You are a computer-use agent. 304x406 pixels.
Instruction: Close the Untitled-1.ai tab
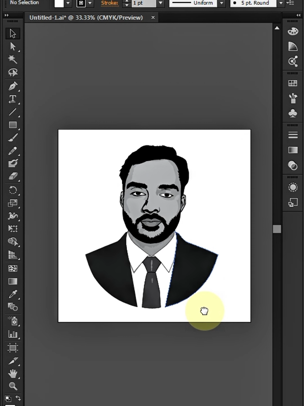pyautogui.click(x=153, y=17)
